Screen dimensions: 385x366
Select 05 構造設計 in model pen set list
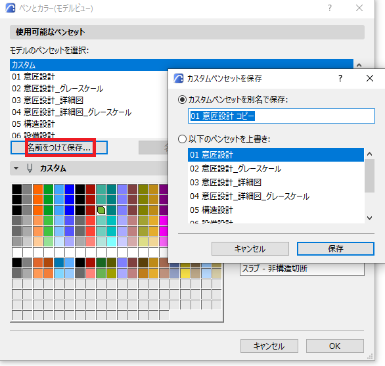click(x=89, y=124)
